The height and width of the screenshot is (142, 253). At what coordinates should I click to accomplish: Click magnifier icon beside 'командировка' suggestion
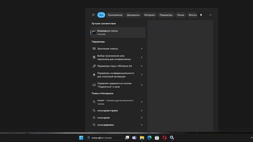[94, 125]
